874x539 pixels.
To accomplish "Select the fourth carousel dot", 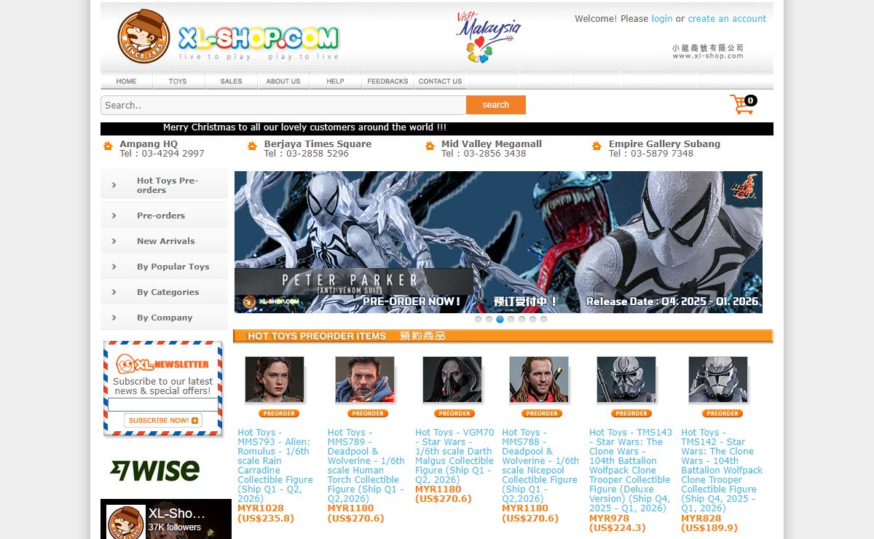I will (x=511, y=319).
